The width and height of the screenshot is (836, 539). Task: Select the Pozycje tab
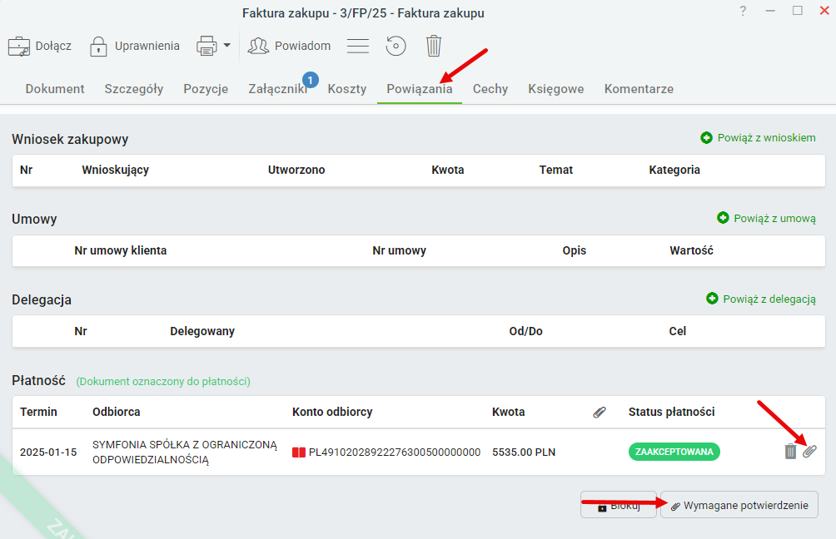coord(206,89)
